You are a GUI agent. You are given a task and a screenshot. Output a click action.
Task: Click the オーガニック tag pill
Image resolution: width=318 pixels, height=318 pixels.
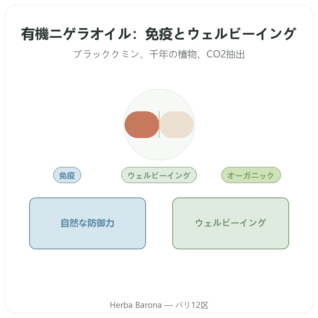tap(251, 175)
